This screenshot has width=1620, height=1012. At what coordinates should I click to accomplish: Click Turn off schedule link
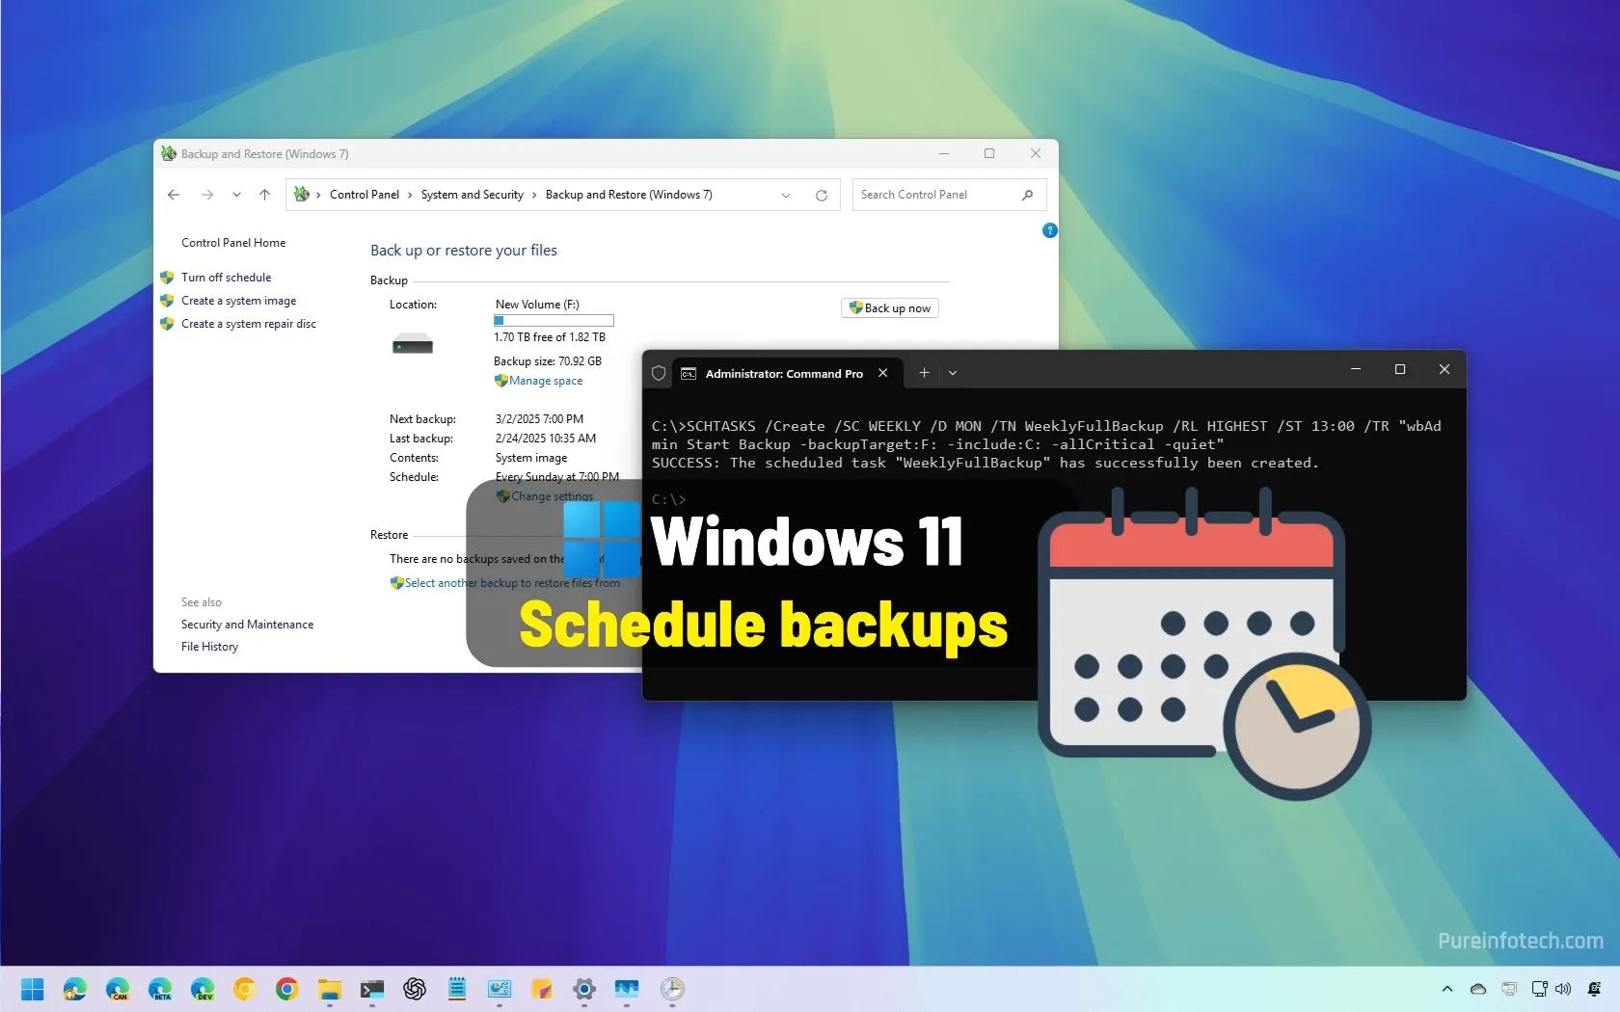coord(227,278)
